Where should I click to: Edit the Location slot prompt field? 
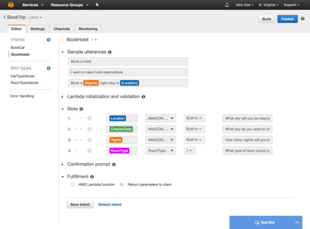[247, 118]
